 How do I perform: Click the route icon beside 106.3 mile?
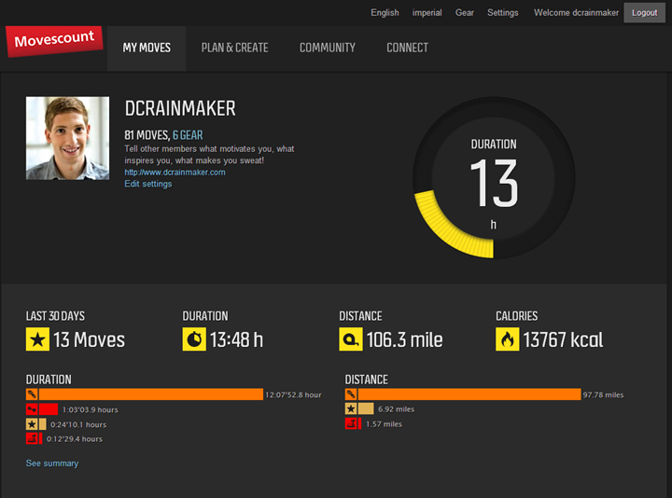tap(351, 339)
